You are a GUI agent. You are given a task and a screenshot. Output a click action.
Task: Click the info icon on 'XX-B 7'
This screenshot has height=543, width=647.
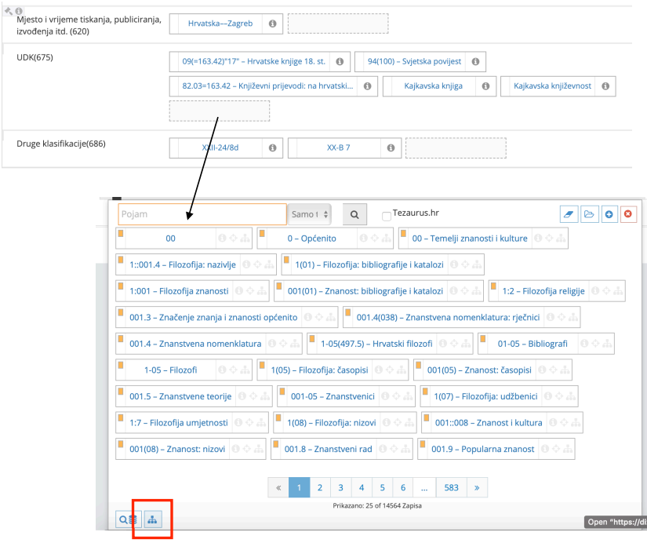coord(390,148)
